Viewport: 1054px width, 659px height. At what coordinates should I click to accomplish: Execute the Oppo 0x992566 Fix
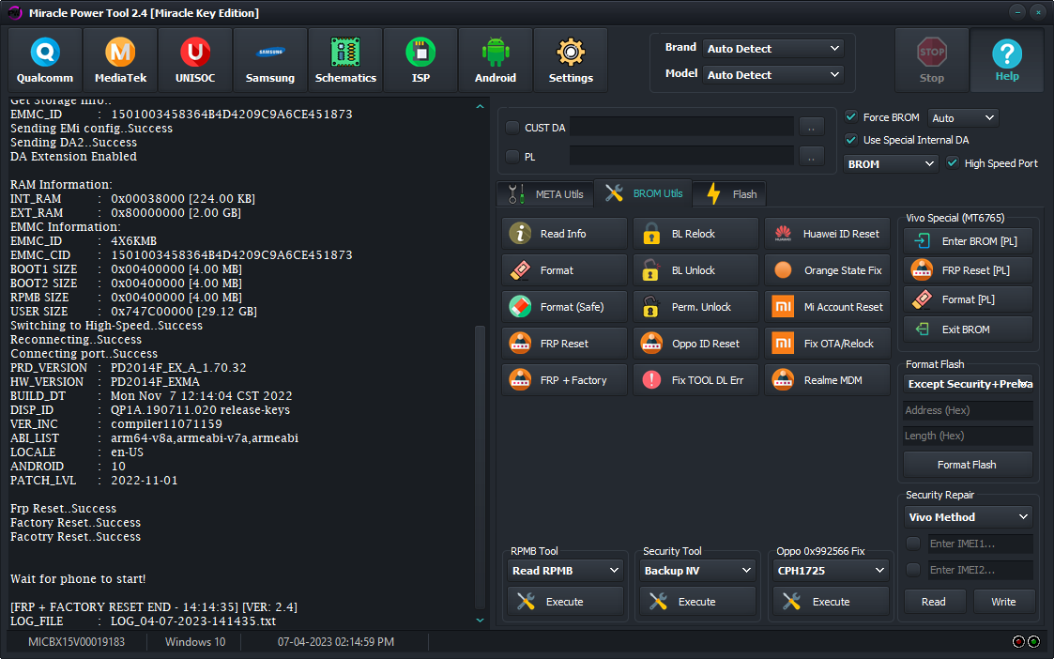(831, 602)
